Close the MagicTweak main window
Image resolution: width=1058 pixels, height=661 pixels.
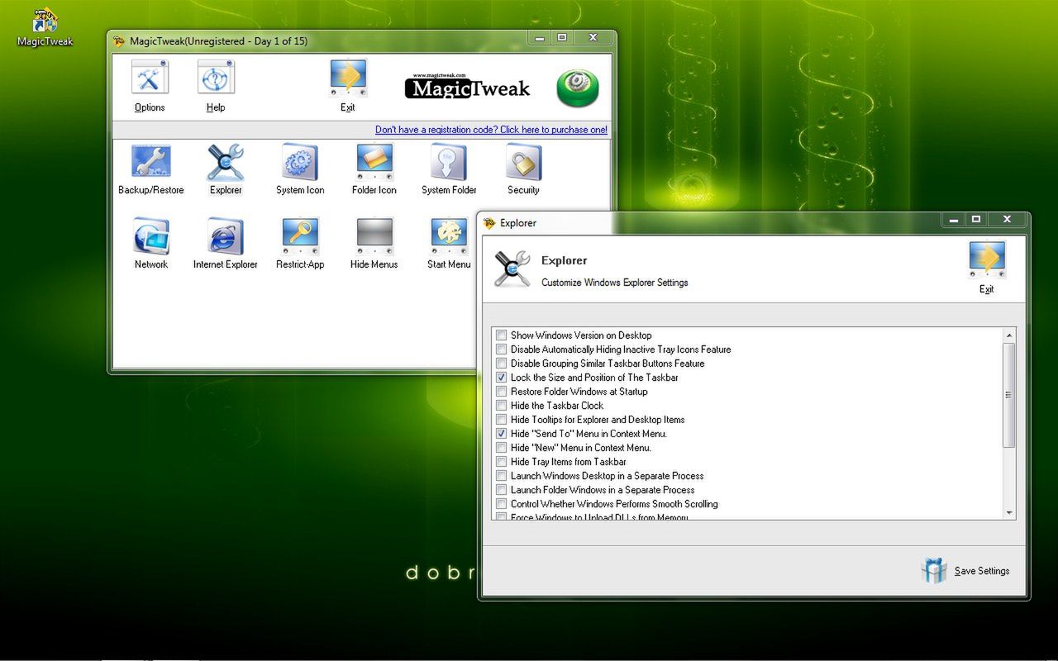click(x=593, y=38)
